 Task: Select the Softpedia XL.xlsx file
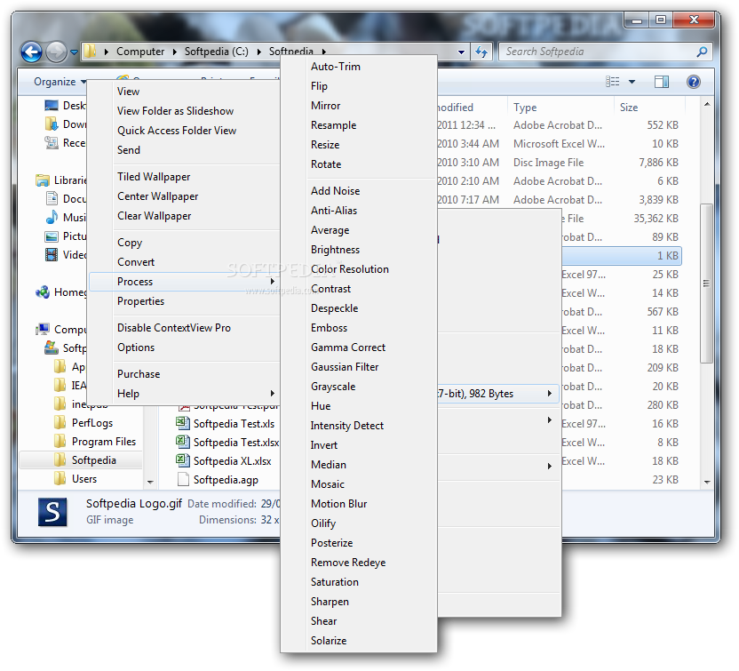[x=224, y=460]
